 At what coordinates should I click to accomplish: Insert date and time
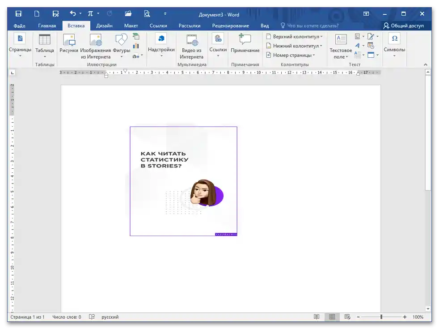pos(371,46)
